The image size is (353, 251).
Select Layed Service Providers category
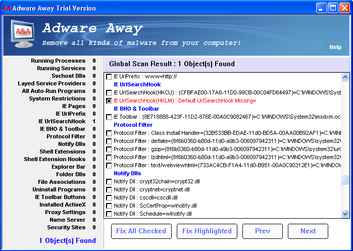click(52, 83)
